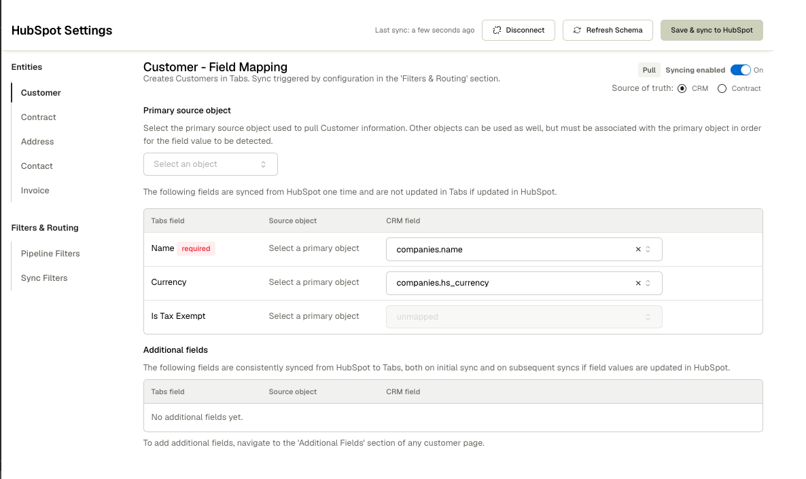This screenshot has height=479, width=806.
Task: Select CRM as source of truth
Action: click(x=682, y=88)
